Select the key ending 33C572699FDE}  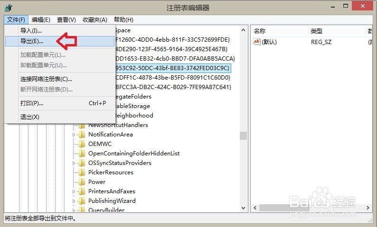click(x=172, y=40)
